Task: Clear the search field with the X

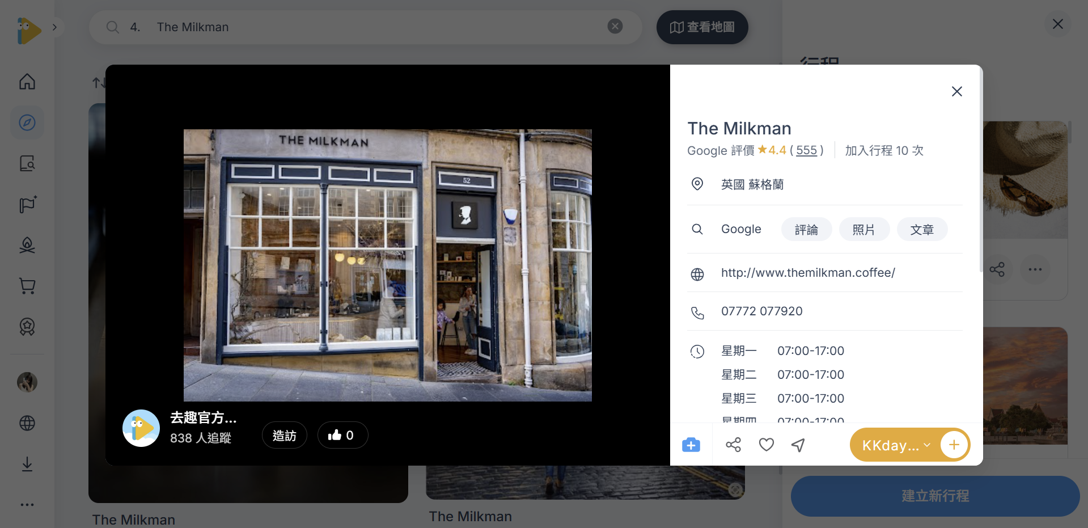Action: pyautogui.click(x=615, y=26)
